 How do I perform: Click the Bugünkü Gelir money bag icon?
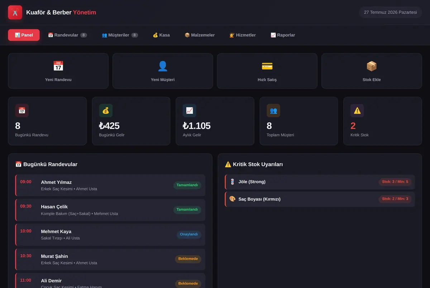click(106, 111)
